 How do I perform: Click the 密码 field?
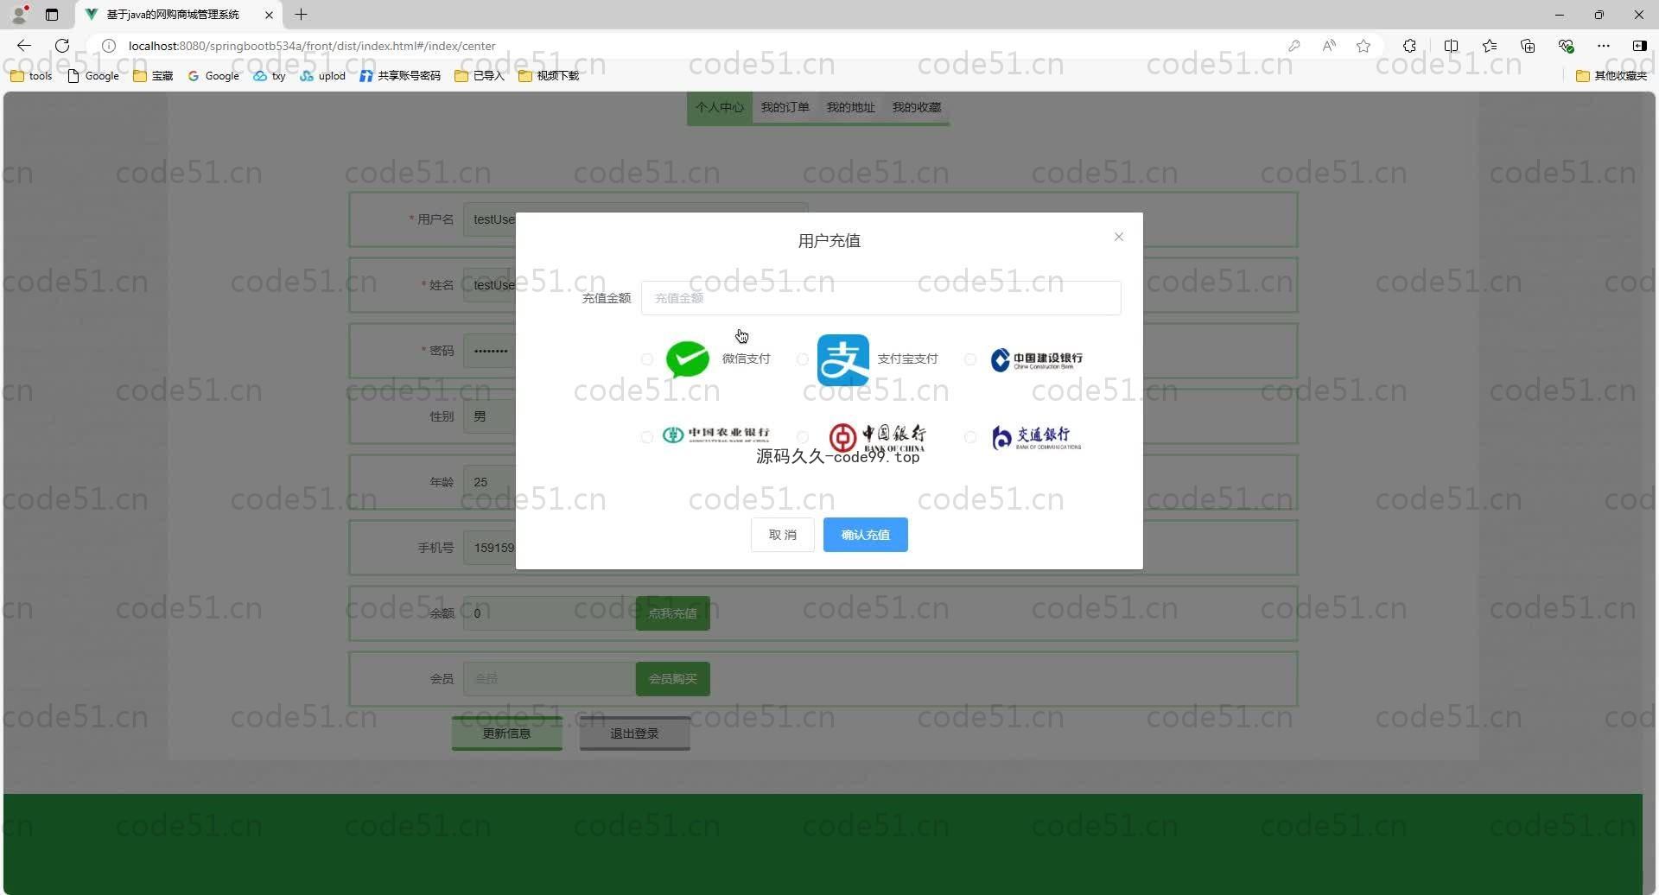(x=489, y=351)
